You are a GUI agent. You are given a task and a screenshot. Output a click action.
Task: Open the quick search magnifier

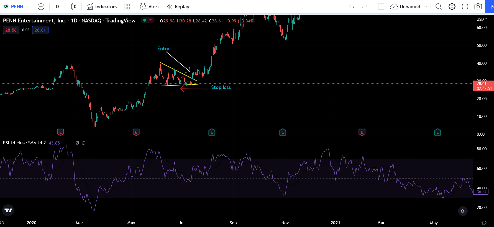(438, 7)
